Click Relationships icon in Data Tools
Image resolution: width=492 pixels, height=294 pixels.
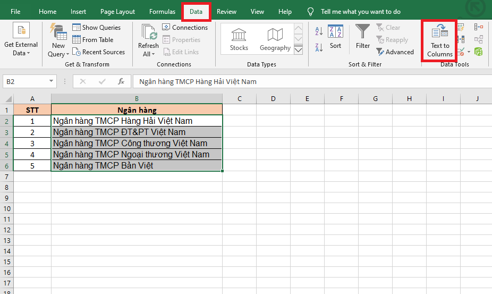click(x=479, y=39)
